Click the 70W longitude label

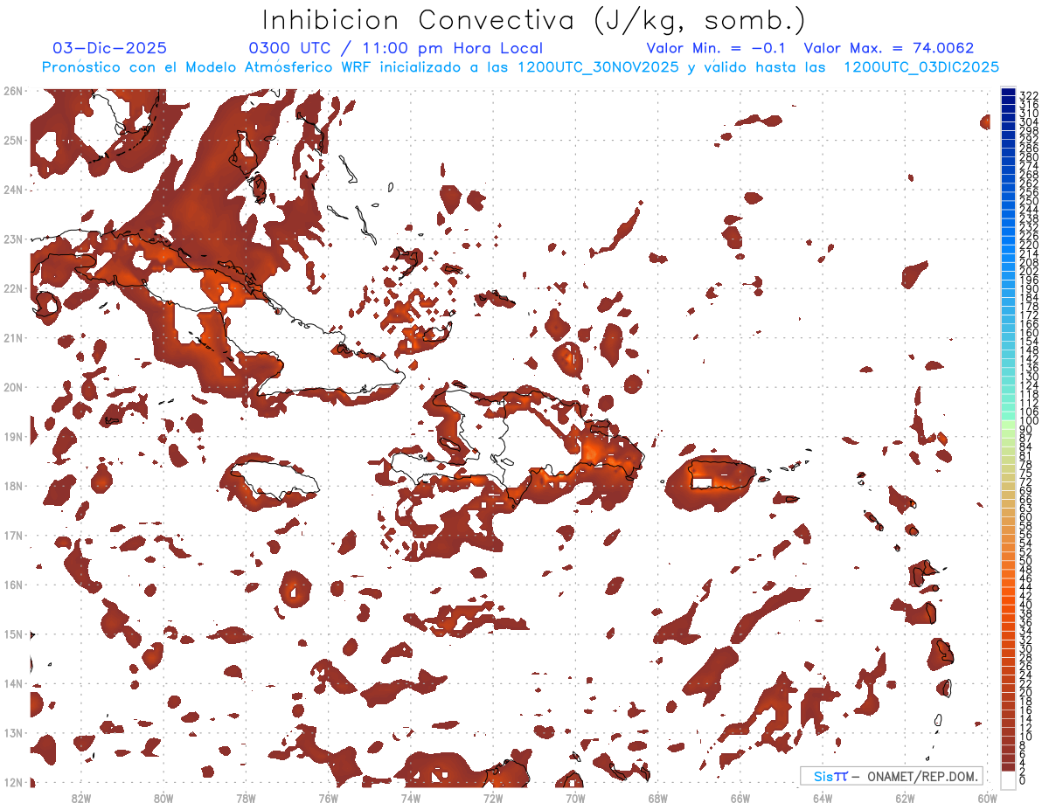coord(575,798)
